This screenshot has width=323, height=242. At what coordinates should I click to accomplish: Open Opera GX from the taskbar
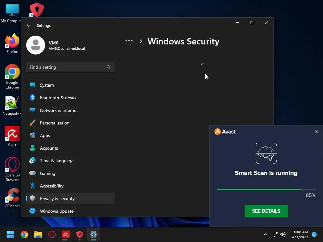[x=52, y=234]
